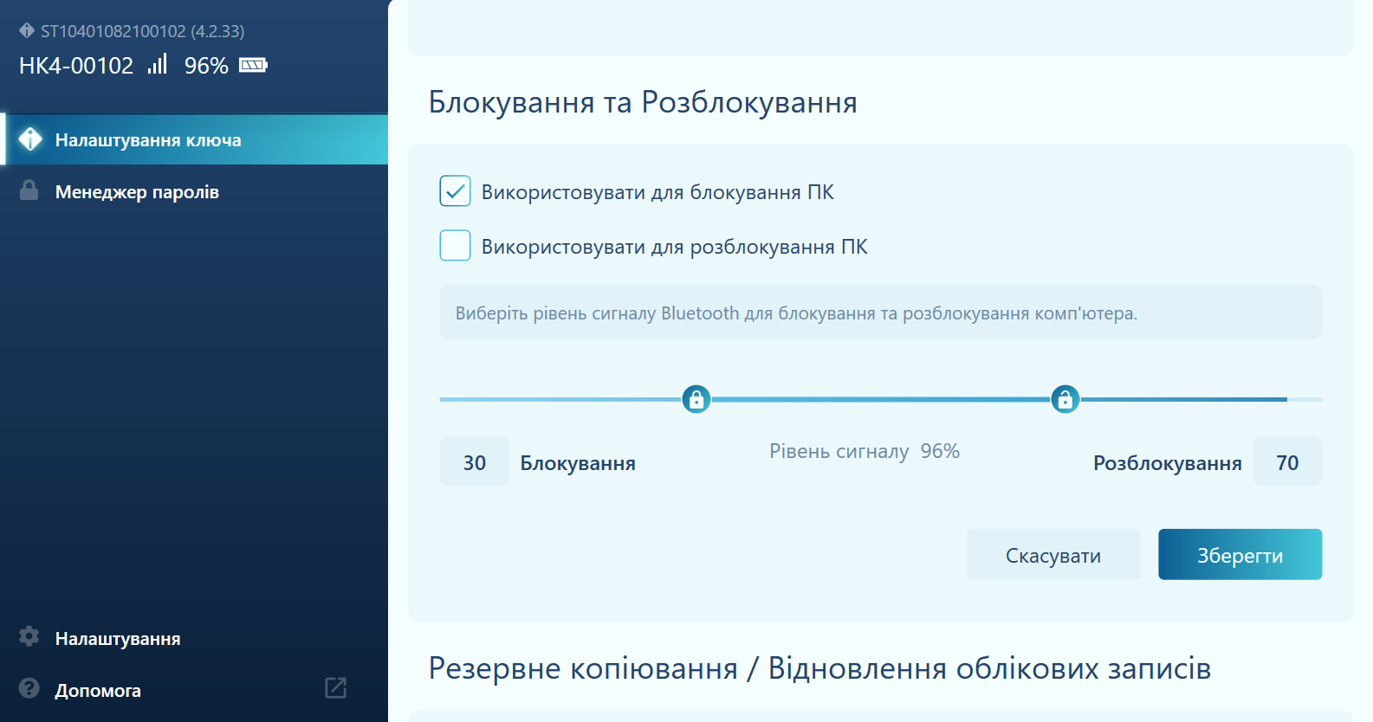Click the right unlock handle on signal slider
Image resolution: width=1373 pixels, height=722 pixels.
click(x=1065, y=399)
